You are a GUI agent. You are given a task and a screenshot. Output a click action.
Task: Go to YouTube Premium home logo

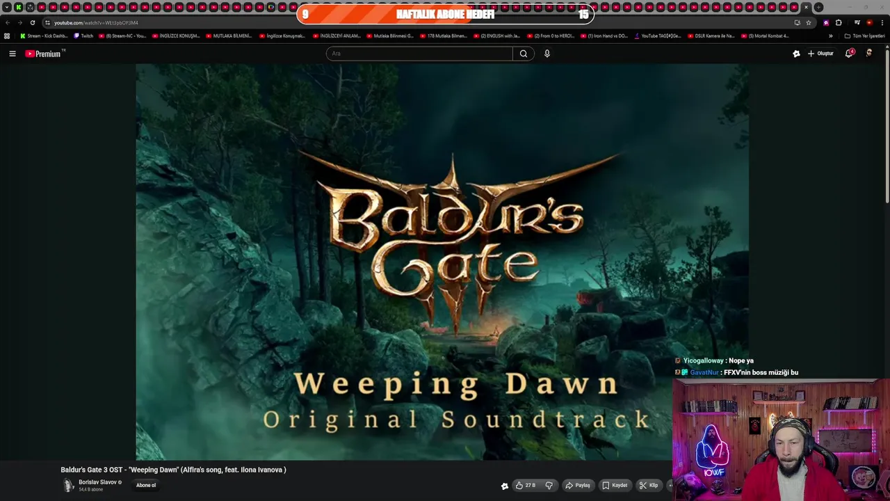pos(44,54)
